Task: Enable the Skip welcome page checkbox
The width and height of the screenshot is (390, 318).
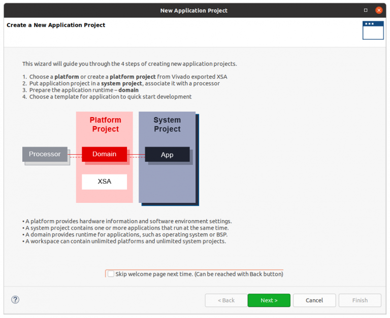Action: (111, 274)
